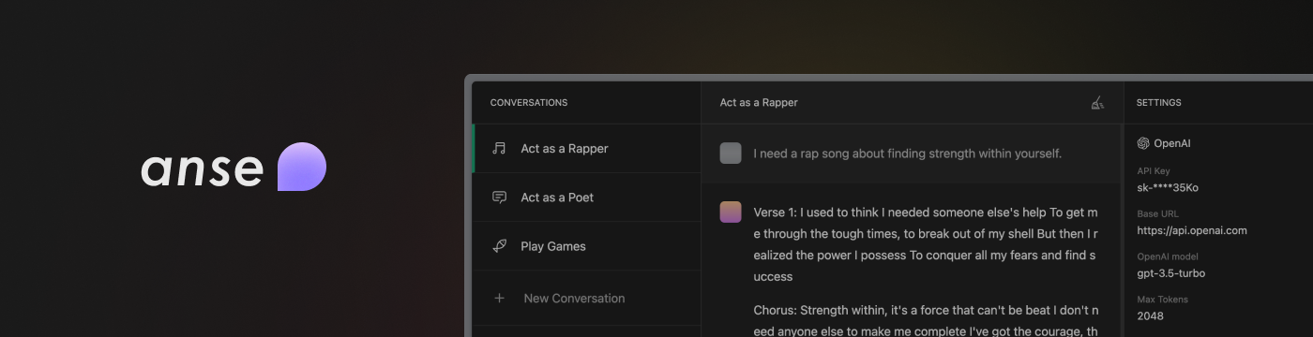
Task: Open the Act as a Poet conversation
Action: tap(586, 198)
